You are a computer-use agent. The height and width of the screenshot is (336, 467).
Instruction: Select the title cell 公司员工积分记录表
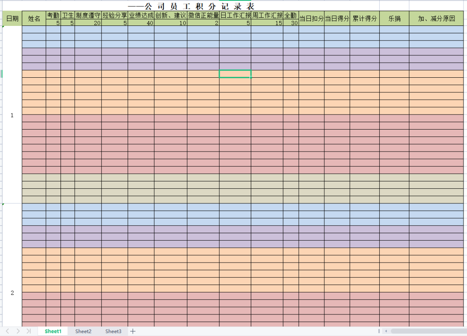coord(191,6)
